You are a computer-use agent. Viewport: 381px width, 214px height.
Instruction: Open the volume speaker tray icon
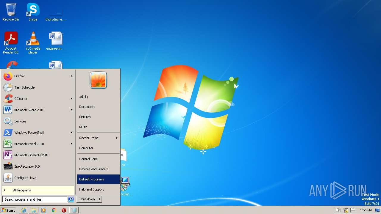(338, 210)
